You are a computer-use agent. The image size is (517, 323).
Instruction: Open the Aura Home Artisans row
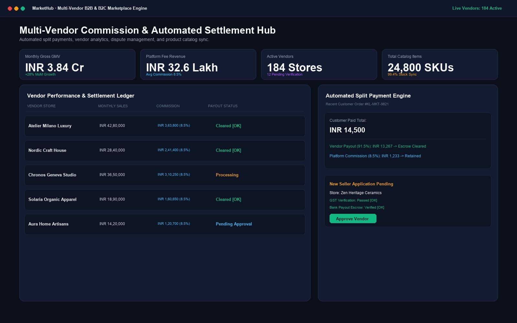(x=165, y=224)
